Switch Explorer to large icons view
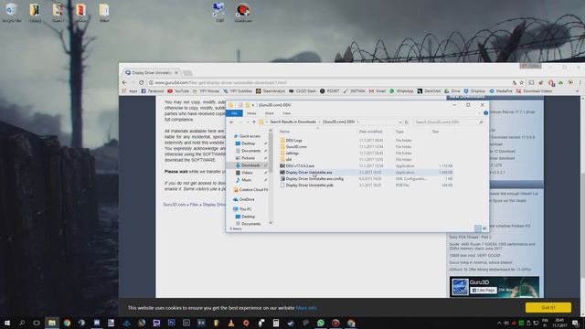Viewport: 585px width, 329px height. (484, 228)
